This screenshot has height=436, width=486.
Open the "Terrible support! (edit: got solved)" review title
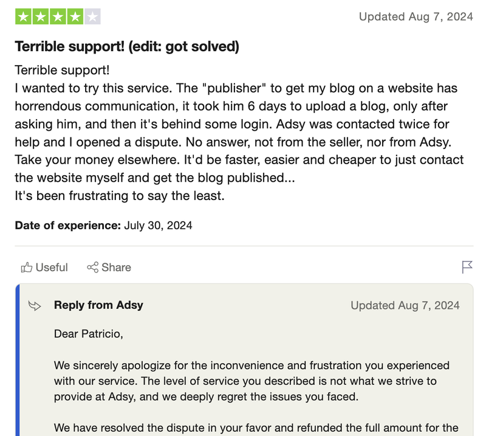[126, 47]
